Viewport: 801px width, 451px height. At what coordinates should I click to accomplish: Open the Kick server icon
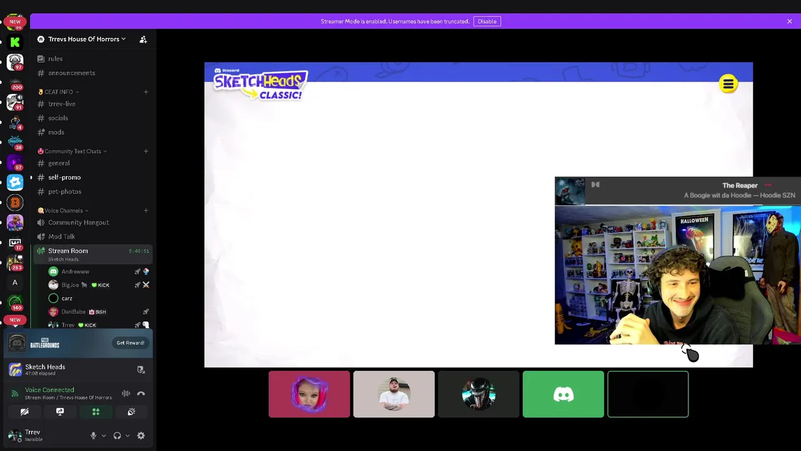tap(15, 42)
